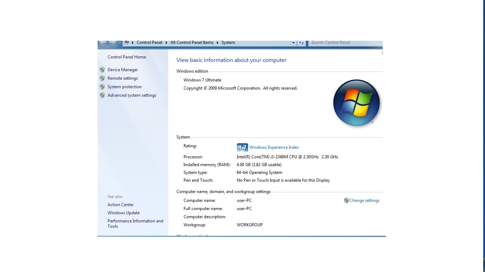Click the 4.7 rating score badge
Screen dimensions: 485x272
(x=242, y=147)
